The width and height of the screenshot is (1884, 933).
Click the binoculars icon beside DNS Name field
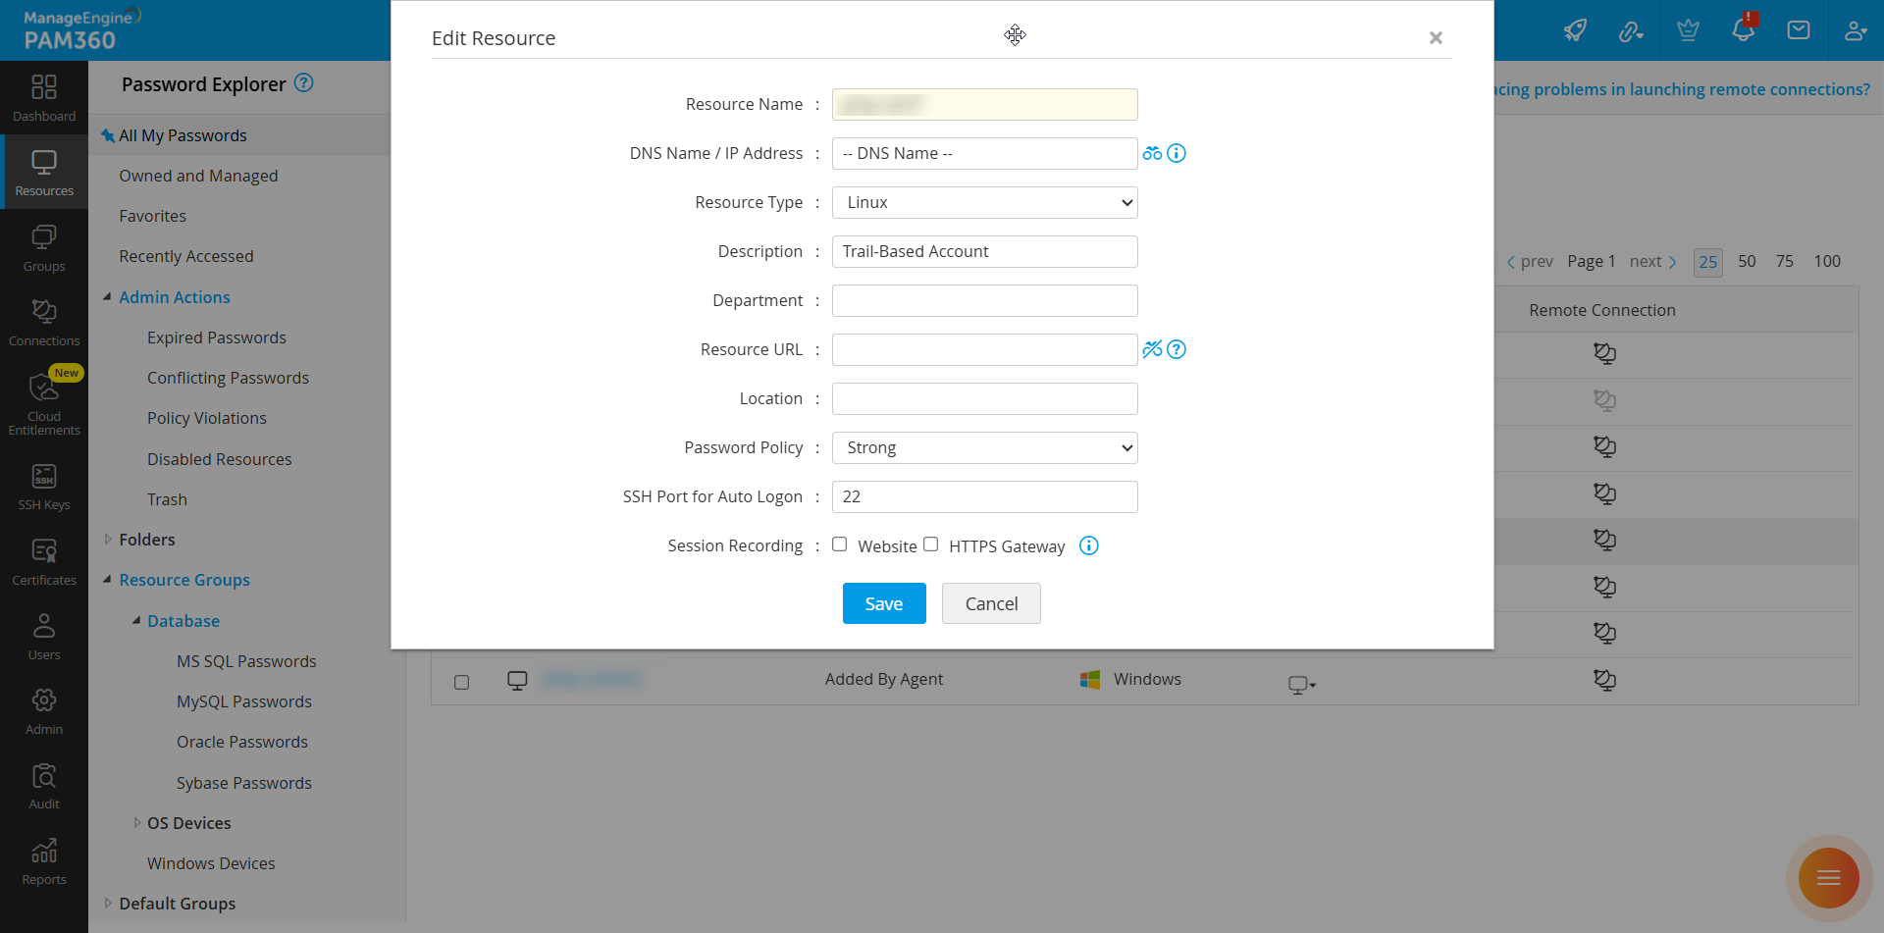tap(1153, 153)
